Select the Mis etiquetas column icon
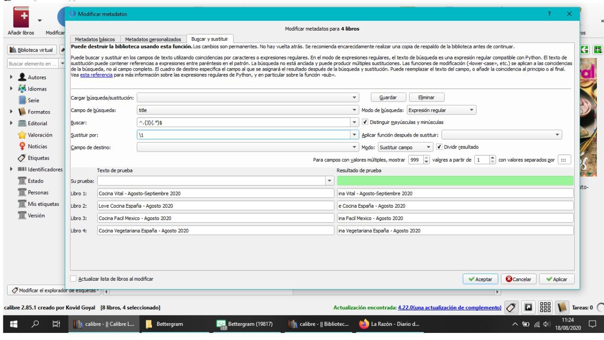604x340 pixels. tap(22, 204)
